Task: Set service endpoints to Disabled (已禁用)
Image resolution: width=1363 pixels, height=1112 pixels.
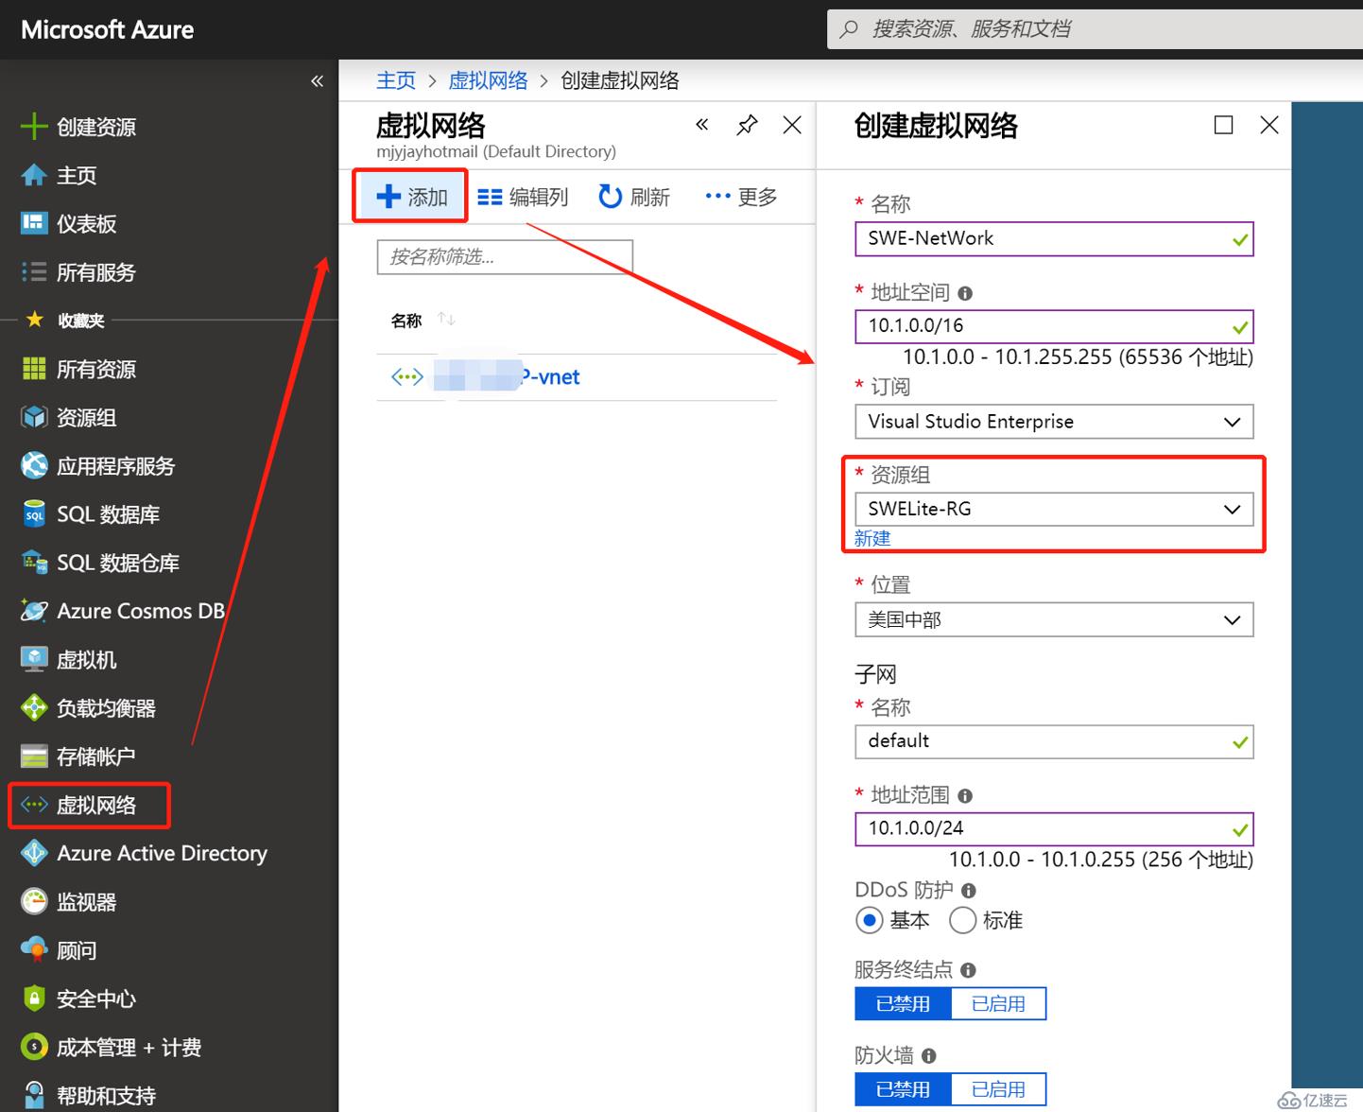Action: pos(903,1003)
